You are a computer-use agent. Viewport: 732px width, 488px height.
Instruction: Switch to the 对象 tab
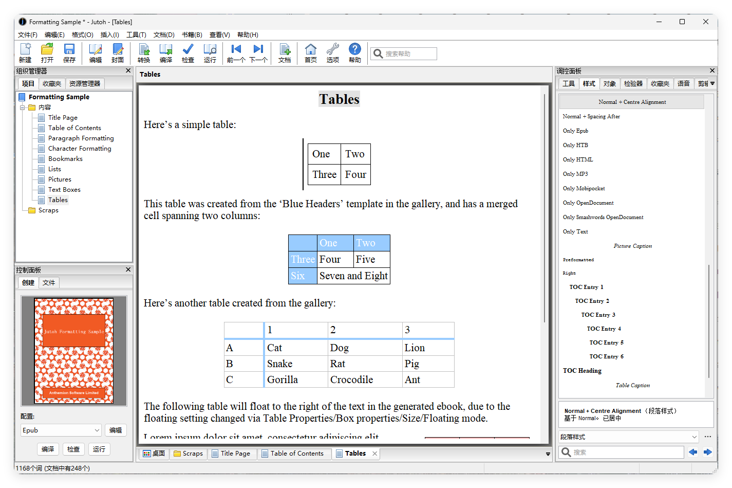click(x=609, y=83)
